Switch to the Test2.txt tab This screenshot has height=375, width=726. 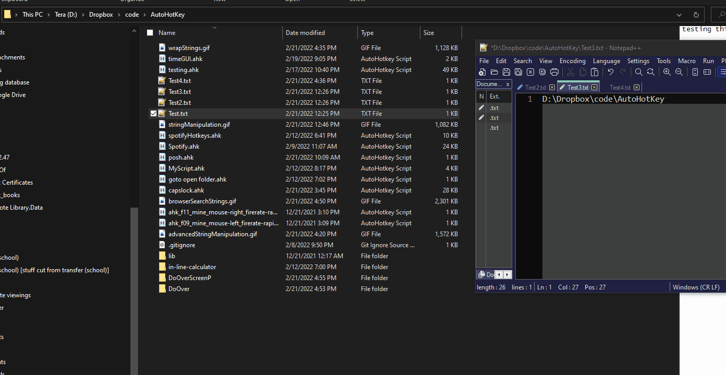coord(536,88)
